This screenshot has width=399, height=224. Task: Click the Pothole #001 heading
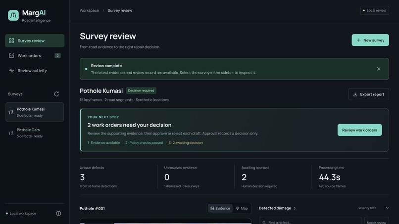tap(92, 209)
